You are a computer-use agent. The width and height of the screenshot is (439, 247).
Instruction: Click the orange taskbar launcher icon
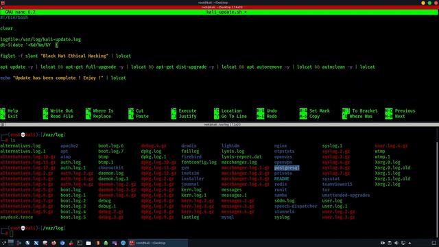97,243
